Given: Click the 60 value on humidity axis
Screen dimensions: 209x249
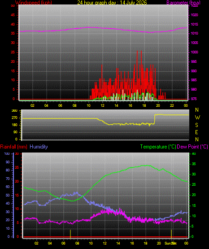Looking at the screenshot, I should (x=8, y=187).
